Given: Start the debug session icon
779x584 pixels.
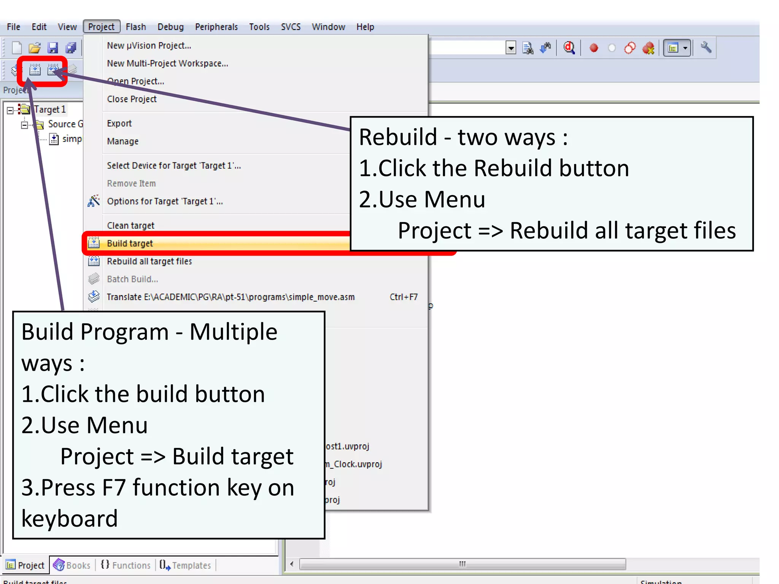Looking at the screenshot, I should click(x=569, y=48).
